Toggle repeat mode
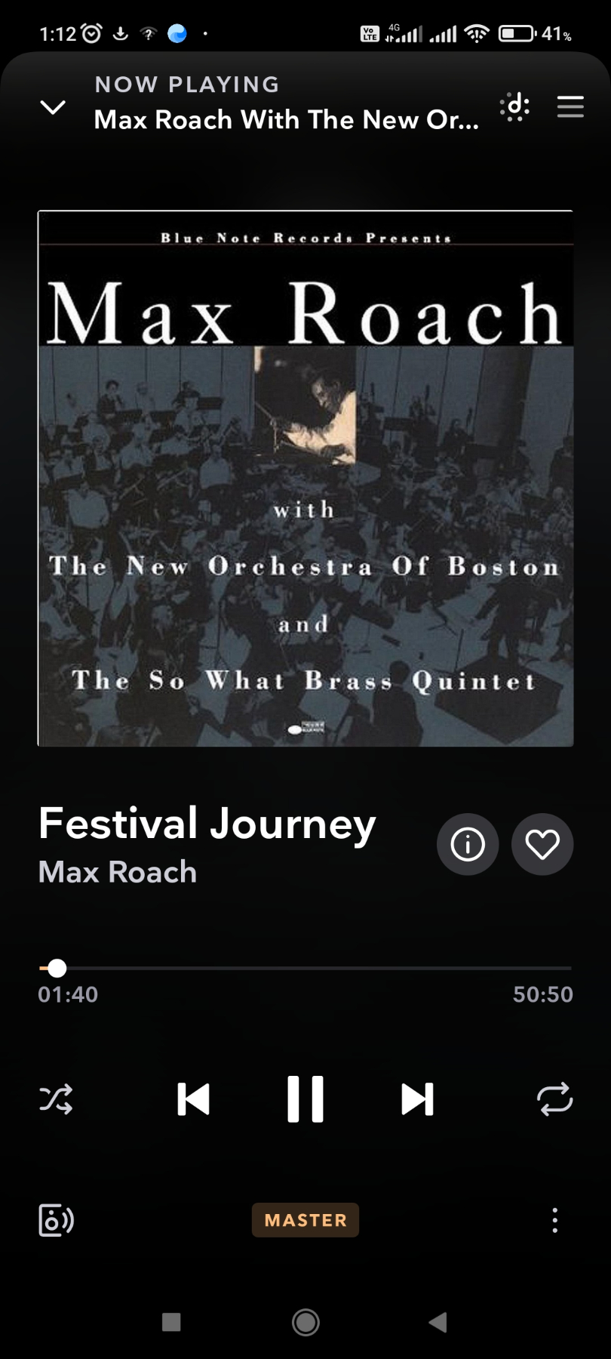 (x=555, y=1099)
